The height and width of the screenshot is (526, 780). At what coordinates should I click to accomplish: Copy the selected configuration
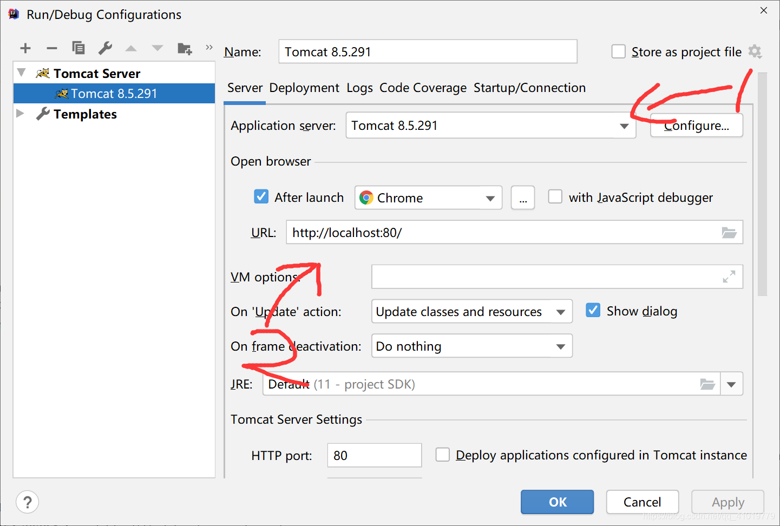coord(78,48)
